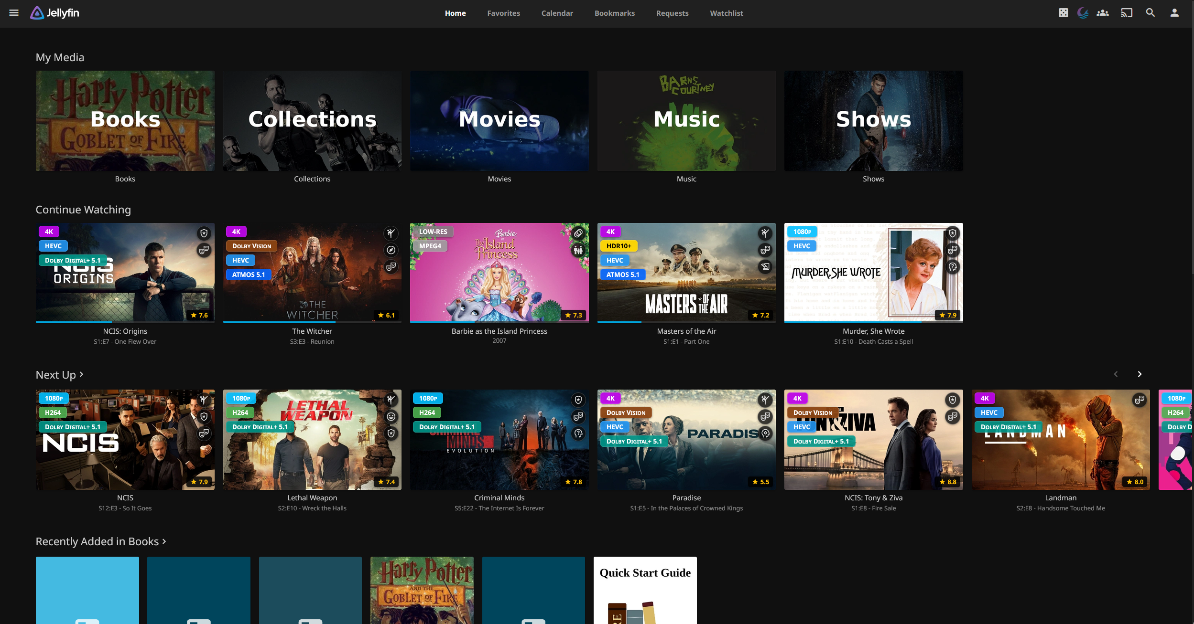Click the LOW-RES badge on Barbie card
This screenshot has width=1194, height=624.
(x=433, y=232)
